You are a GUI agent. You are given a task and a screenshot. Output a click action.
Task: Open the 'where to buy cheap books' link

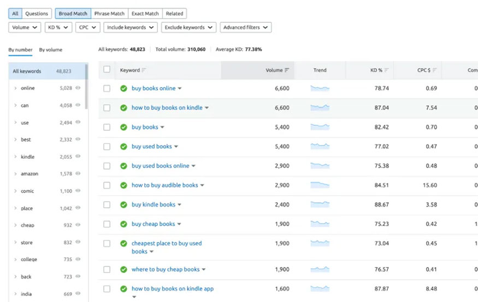[x=166, y=269]
